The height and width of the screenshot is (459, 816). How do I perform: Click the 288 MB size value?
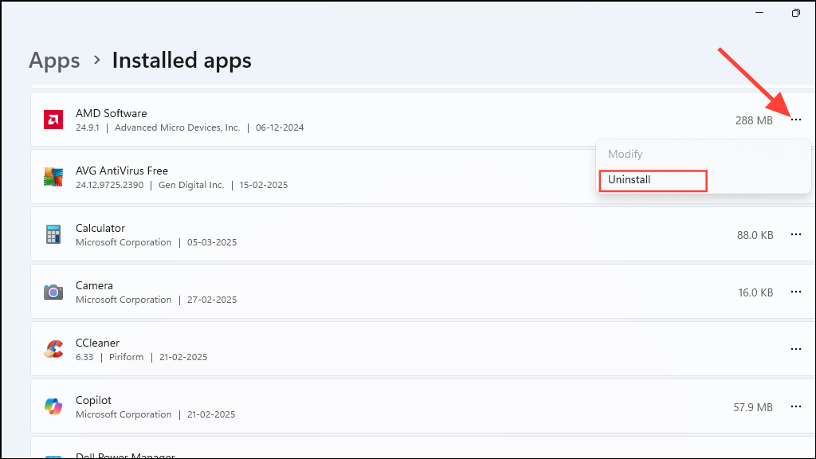[x=754, y=121]
